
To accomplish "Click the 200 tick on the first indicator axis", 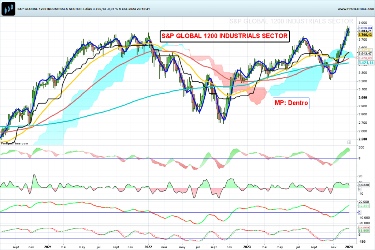I will (361, 148).
